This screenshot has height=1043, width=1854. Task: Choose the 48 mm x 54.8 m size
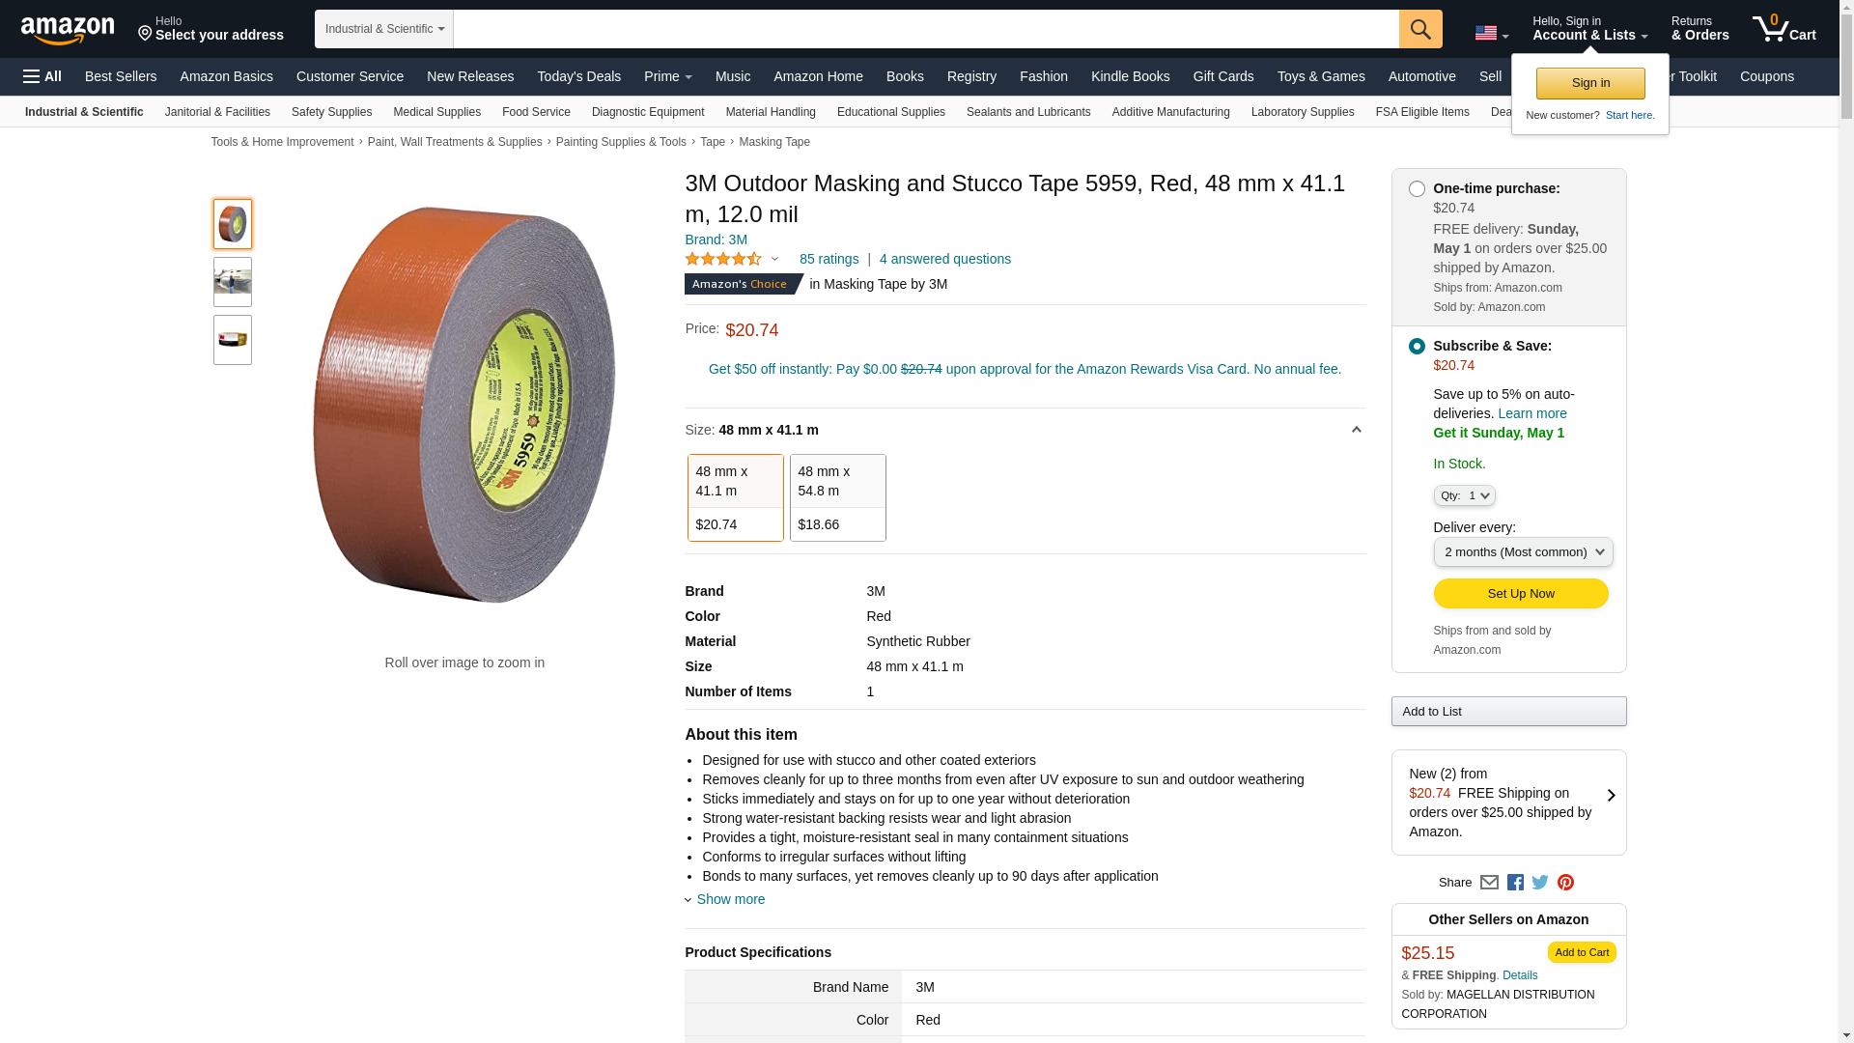[x=837, y=497]
